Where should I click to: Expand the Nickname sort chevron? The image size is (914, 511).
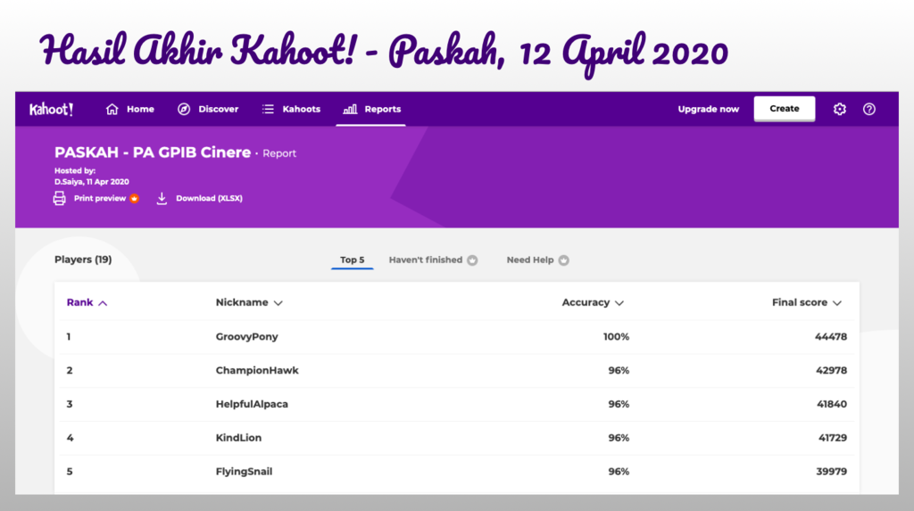coord(278,303)
